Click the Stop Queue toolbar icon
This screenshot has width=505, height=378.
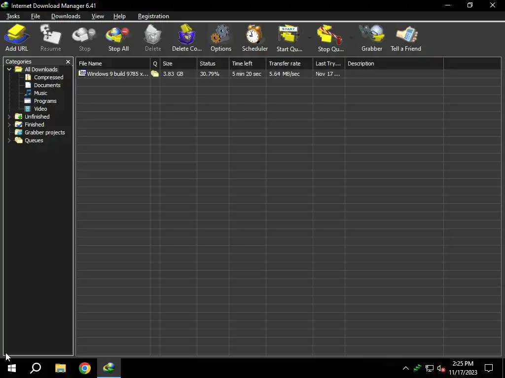[x=330, y=38]
